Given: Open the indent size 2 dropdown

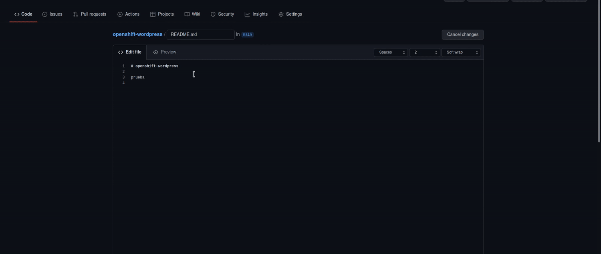Looking at the screenshot, I should [x=424, y=52].
